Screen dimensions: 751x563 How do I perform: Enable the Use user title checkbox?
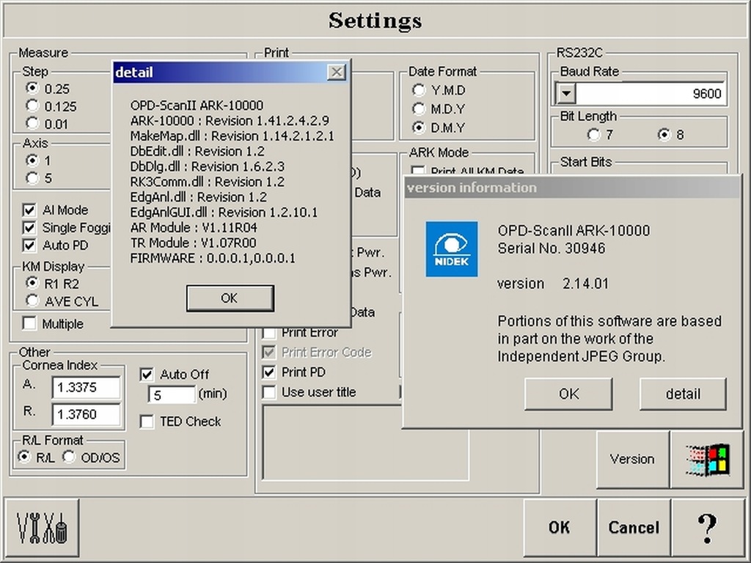(x=269, y=393)
